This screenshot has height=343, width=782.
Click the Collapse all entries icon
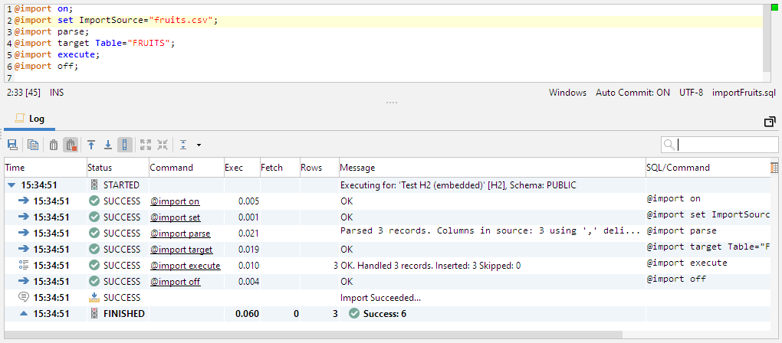(163, 145)
